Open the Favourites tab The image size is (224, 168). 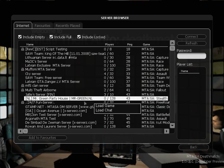pos(43,25)
